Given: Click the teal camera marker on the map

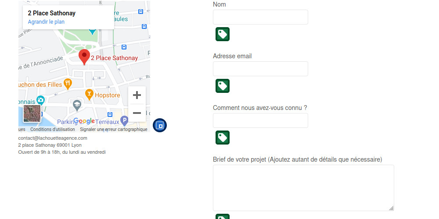Looking at the screenshot, I should point(40,100).
